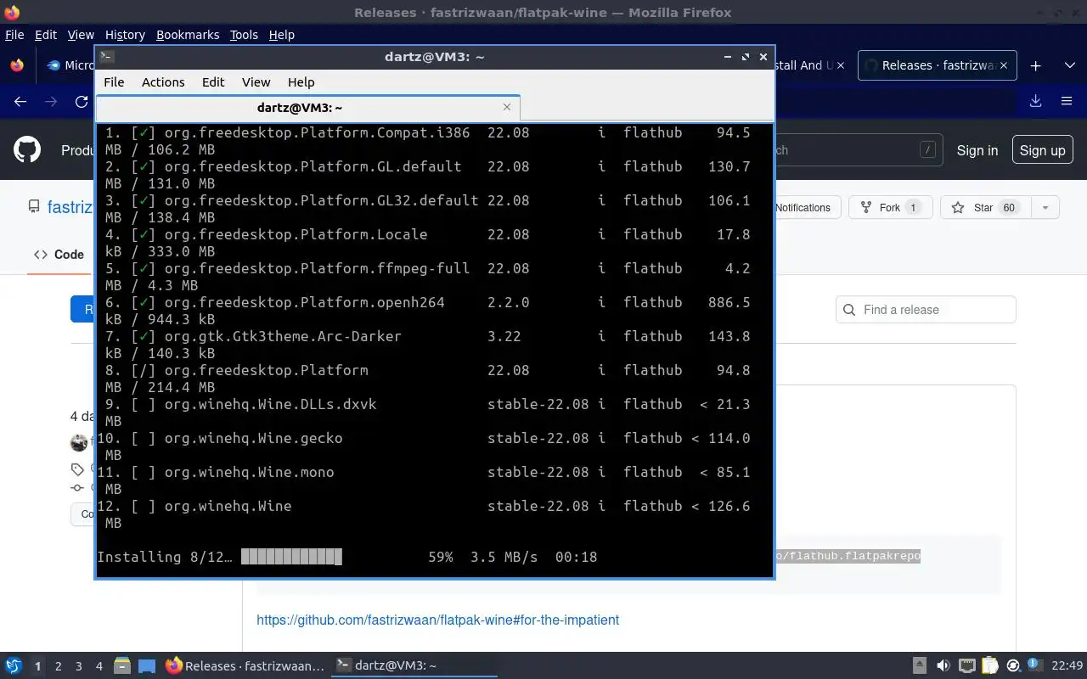Switch to Firefox Releases taskbar entry

pos(245,665)
